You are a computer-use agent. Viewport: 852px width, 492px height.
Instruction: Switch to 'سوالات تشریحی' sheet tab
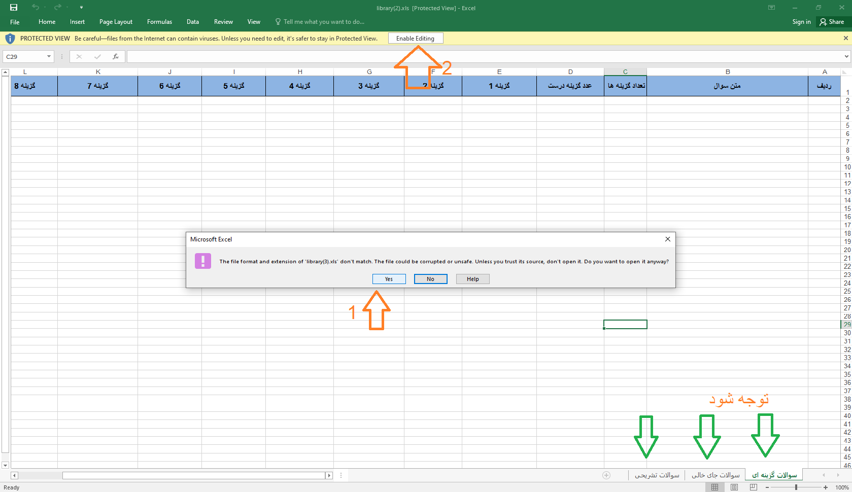click(657, 475)
